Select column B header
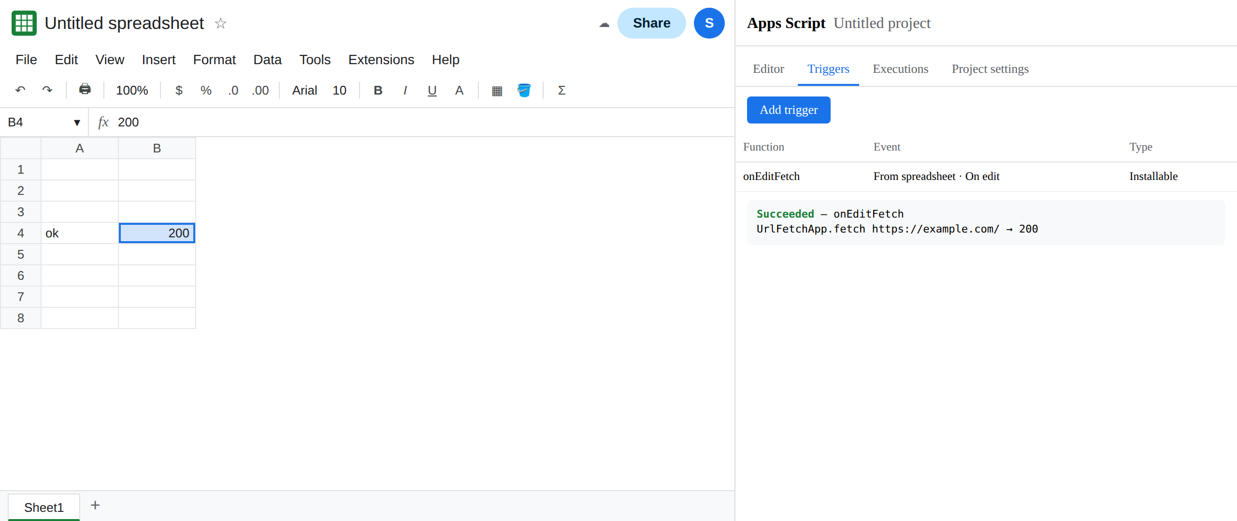 click(x=157, y=148)
